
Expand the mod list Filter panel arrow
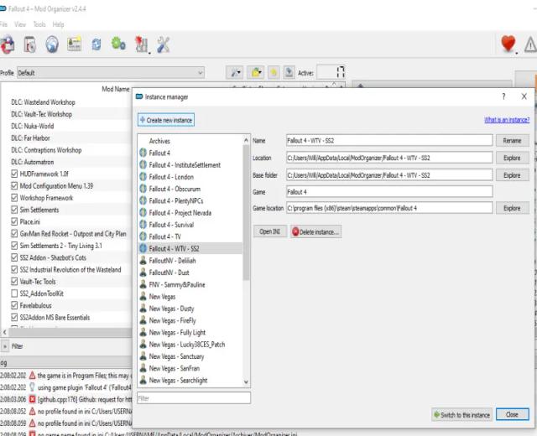pos(5,346)
